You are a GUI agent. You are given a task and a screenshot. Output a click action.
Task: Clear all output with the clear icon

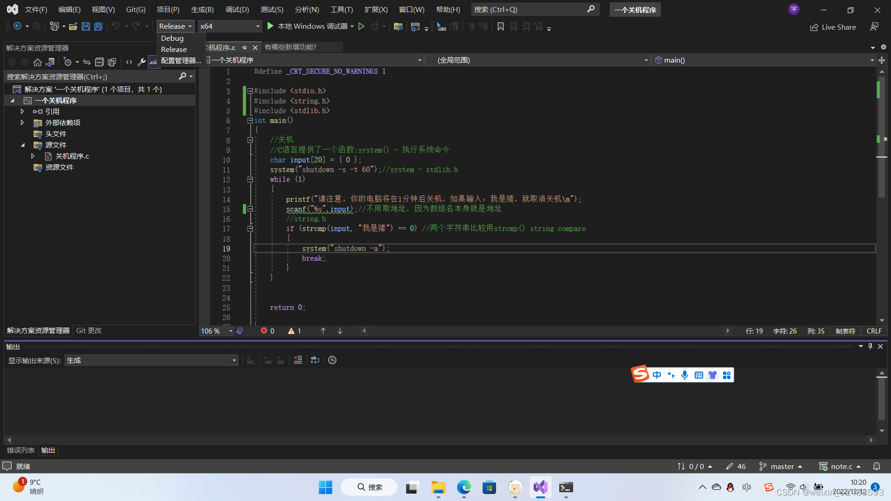pos(298,360)
